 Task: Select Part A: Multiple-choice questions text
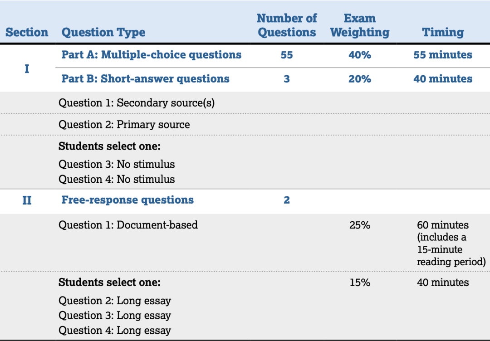coord(151,55)
